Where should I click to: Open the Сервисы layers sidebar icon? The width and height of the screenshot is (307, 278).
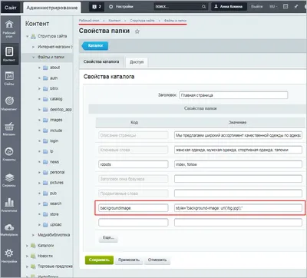[9, 180]
